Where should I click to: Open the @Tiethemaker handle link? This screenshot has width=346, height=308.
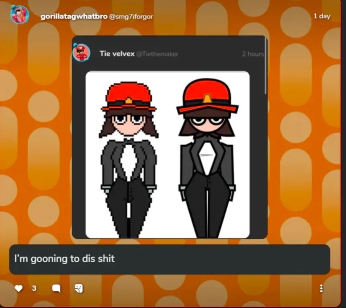coord(158,54)
